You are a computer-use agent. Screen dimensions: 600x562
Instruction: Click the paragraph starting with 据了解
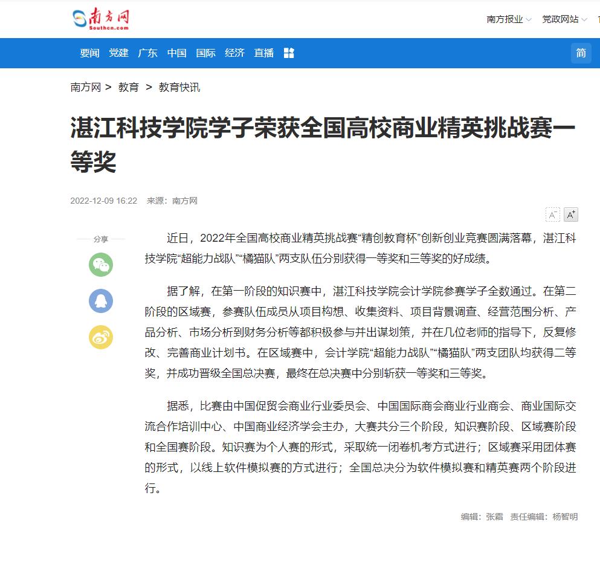point(361,332)
